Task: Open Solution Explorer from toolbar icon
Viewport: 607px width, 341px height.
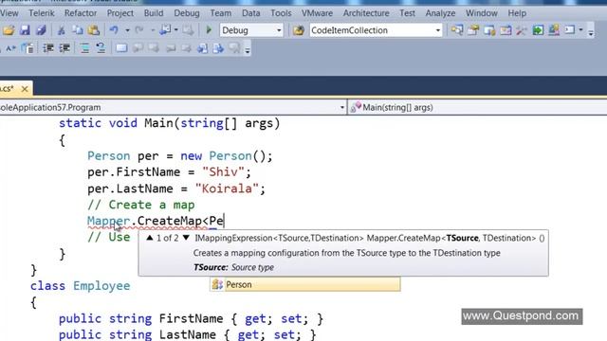Action: coord(457,30)
